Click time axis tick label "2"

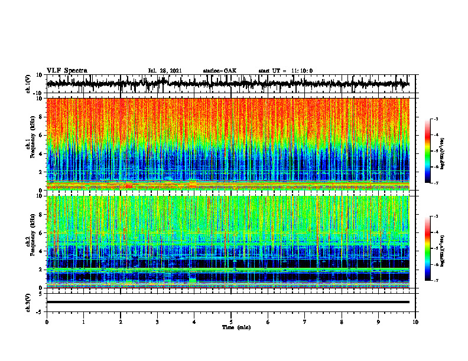pos(121,322)
